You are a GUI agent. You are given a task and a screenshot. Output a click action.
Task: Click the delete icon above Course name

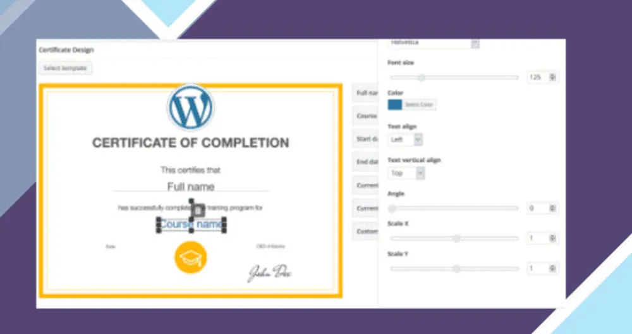197,209
